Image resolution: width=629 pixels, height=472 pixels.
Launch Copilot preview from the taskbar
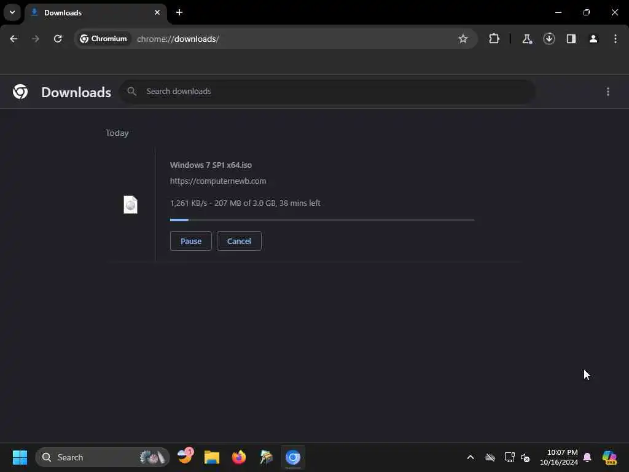coord(609,457)
